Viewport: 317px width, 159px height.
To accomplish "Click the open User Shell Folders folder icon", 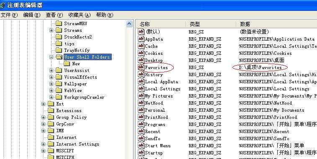I will click(59, 57).
